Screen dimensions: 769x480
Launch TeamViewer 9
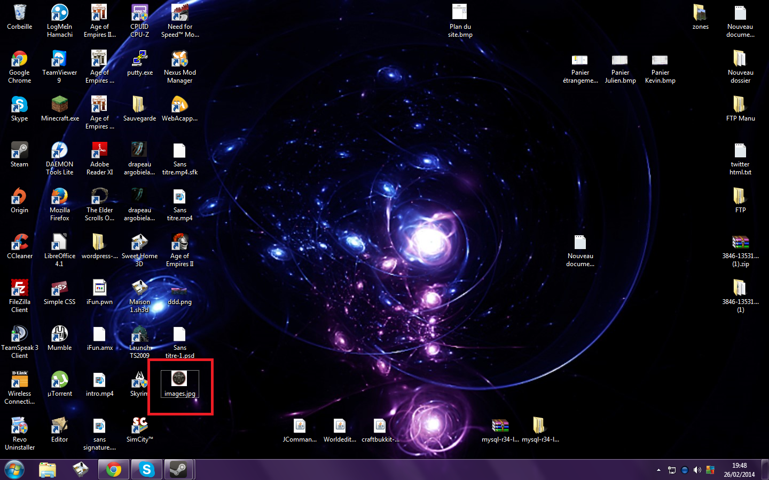tap(59, 67)
